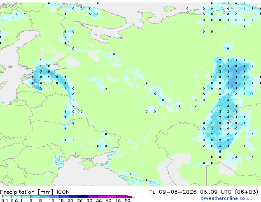The image size is (261, 202).
Task: Select the 35–40 mm legend color swatch
Action: pos(102,197)
